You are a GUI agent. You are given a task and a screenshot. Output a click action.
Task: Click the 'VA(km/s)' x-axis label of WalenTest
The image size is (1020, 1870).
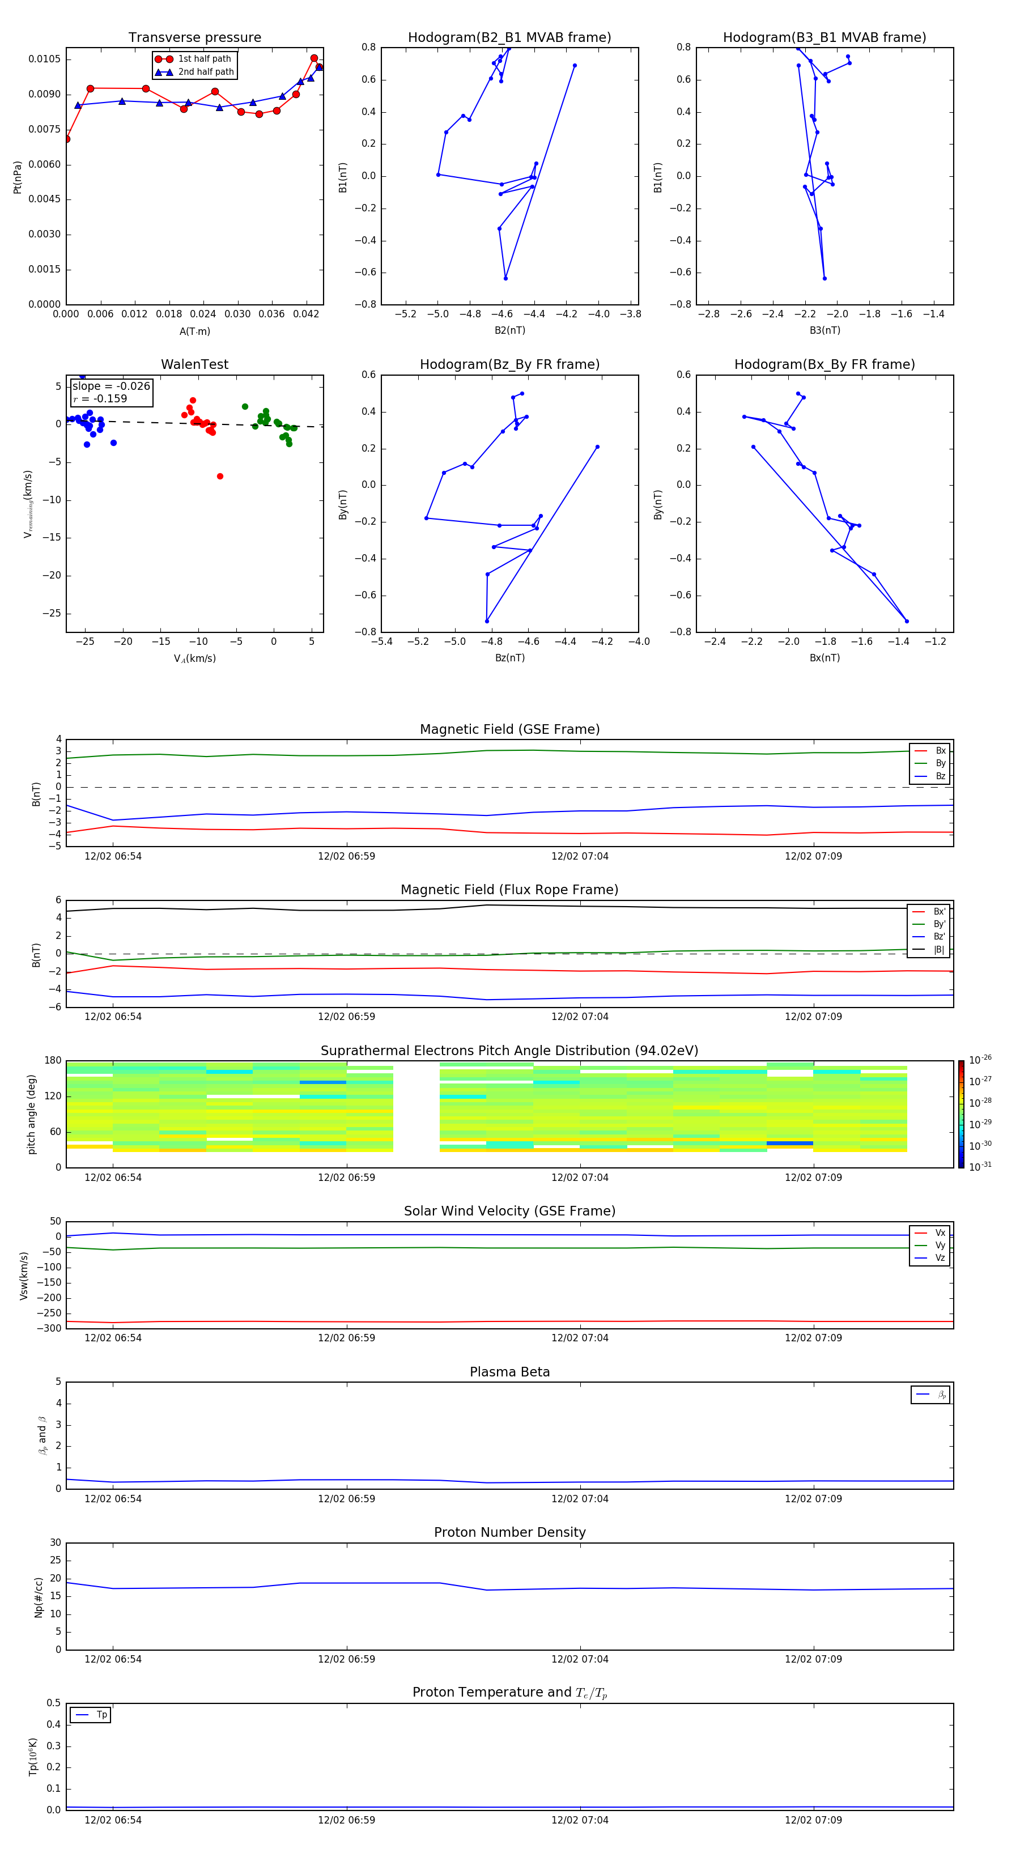tap(194, 658)
